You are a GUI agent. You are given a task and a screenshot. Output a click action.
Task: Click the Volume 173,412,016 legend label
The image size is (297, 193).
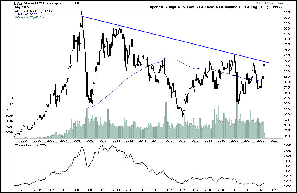pyautogui.click(x=31, y=17)
